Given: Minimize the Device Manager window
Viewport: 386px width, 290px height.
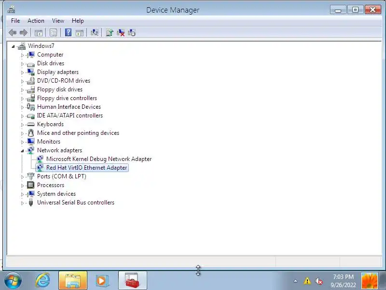Looking at the screenshot, I should pyautogui.click(x=338, y=10).
